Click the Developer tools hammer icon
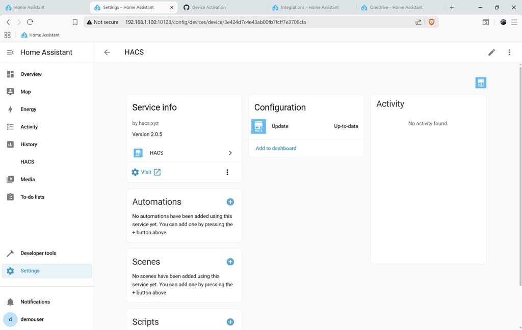The width and height of the screenshot is (522, 330). 10,253
